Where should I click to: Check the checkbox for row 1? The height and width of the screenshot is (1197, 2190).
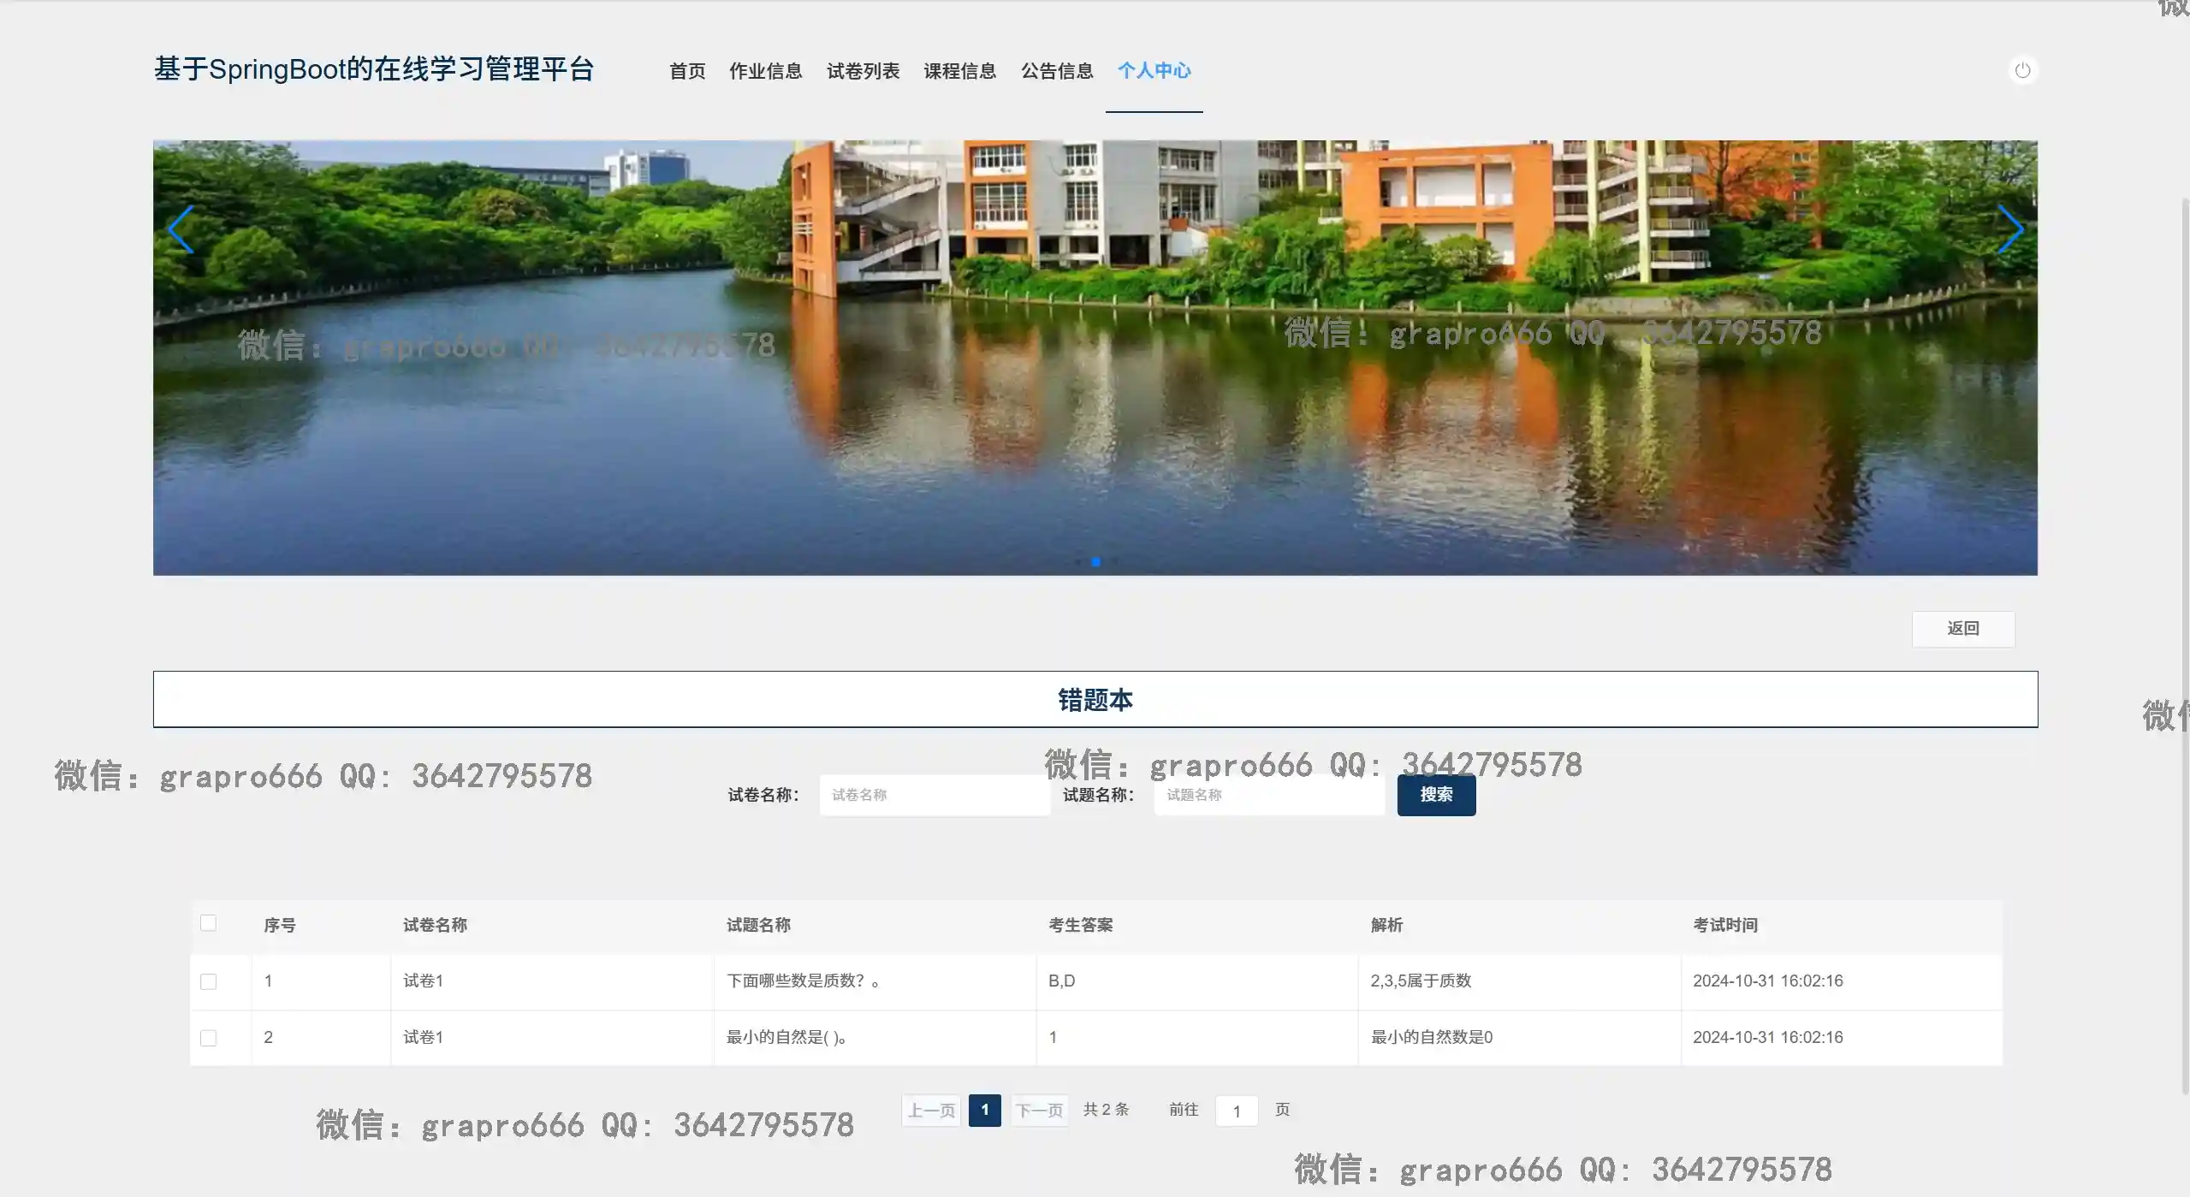(208, 981)
